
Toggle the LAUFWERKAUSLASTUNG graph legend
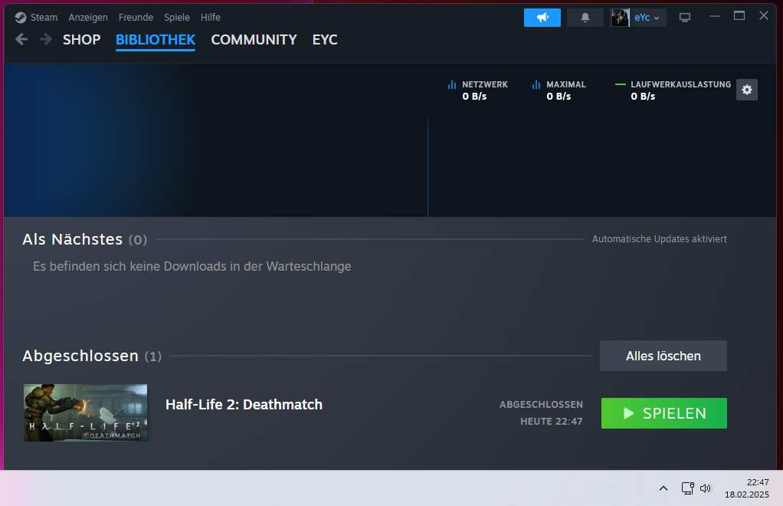click(673, 90)
